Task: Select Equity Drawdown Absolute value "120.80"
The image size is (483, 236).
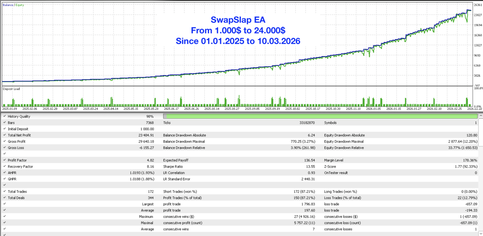Action: pos(472,135)
